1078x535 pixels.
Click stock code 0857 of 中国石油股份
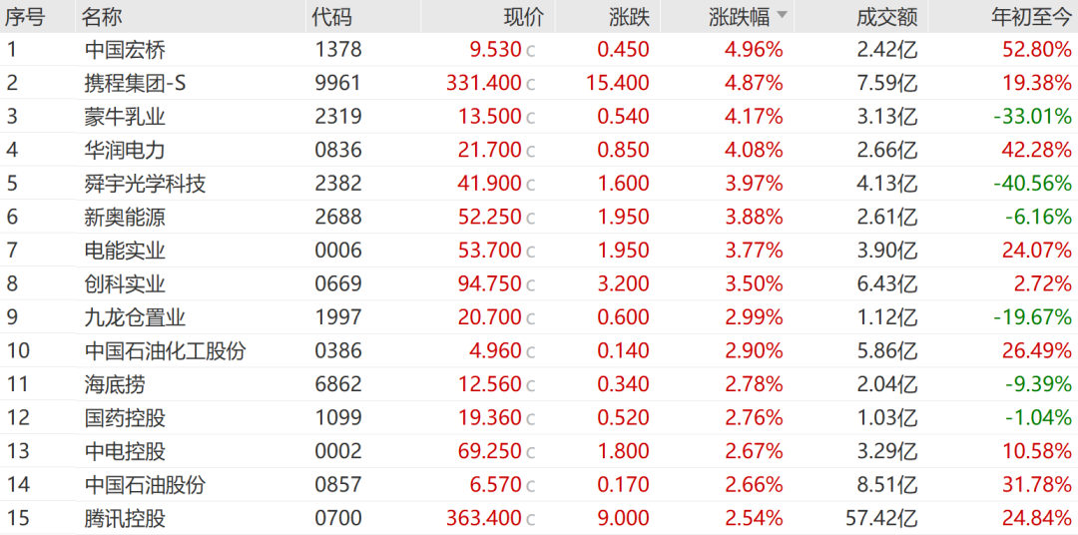coord(337,485)
